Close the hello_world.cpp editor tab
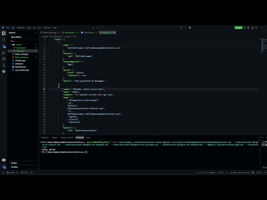 click(59, 32)
